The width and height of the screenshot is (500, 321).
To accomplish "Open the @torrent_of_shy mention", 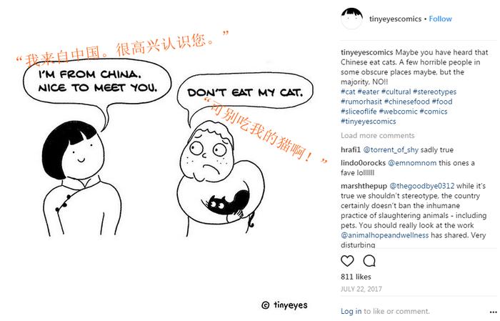I will pyautogui.click(x=391, y=150).
